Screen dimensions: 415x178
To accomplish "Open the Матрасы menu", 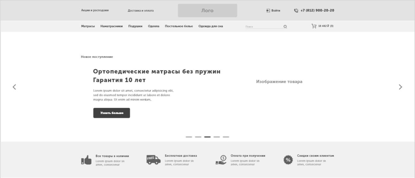I will [88, 26].
